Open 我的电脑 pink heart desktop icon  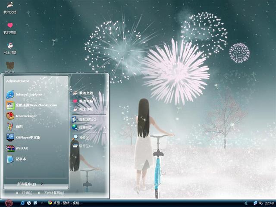(x=10, y=28)
